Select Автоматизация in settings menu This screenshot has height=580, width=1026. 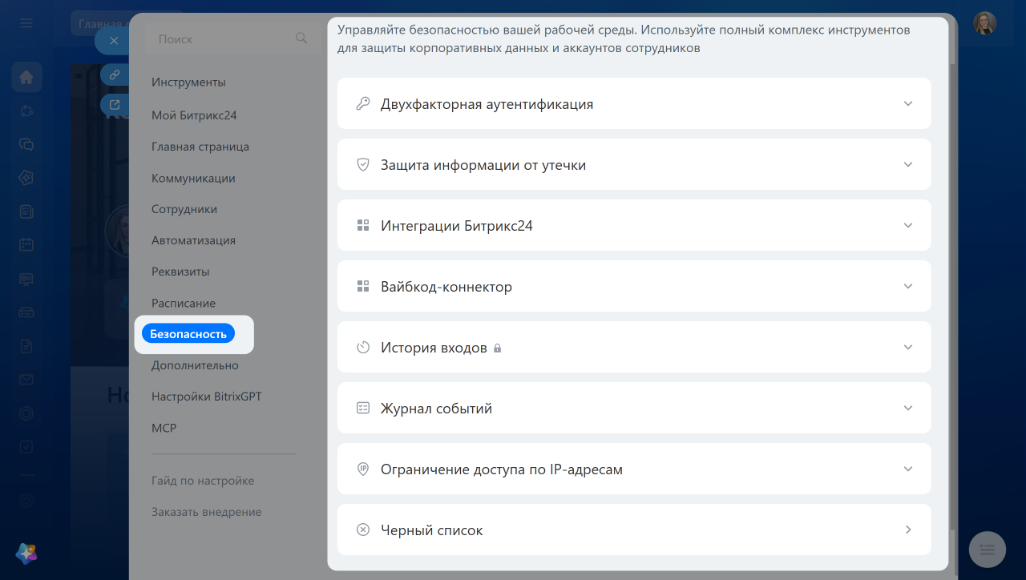[x=193, y=240]
